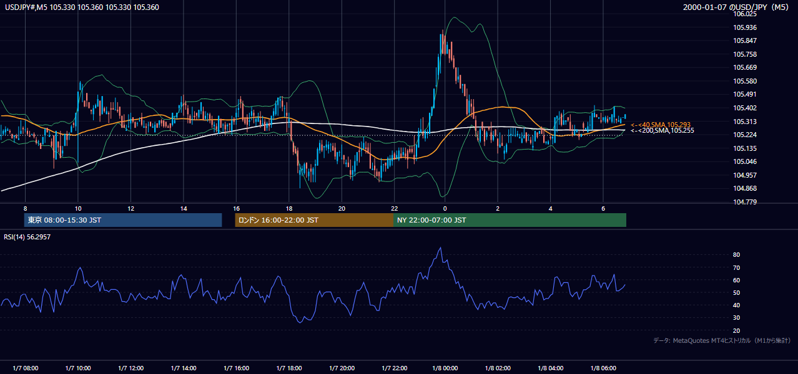The image size is (798, 374).
Task: Click price level 105.491 on the axis
Action: pos(746,94)
